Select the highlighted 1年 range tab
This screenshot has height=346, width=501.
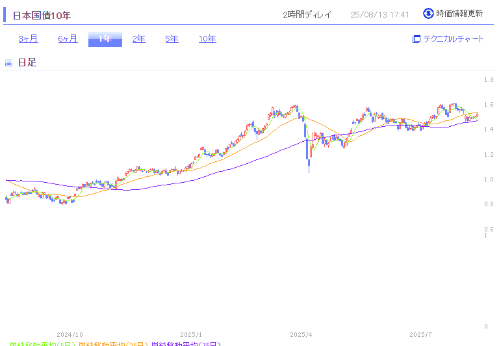coord(105,39)
